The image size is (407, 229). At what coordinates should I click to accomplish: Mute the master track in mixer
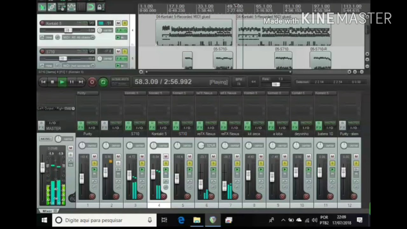tap(71, 148)
